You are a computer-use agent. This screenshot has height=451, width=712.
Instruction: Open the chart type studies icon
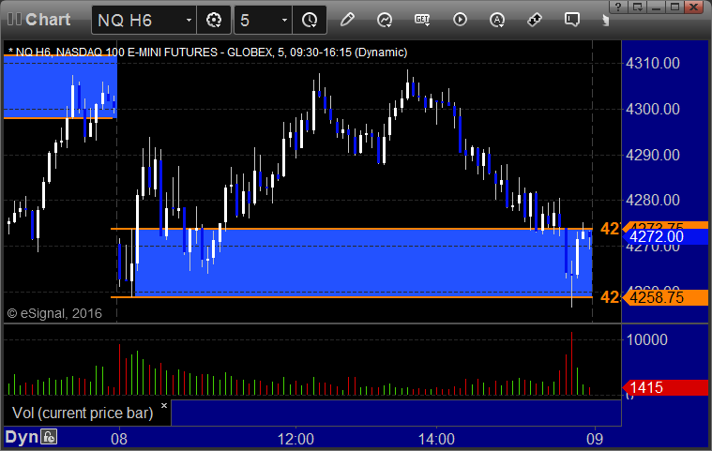(385, 20)
